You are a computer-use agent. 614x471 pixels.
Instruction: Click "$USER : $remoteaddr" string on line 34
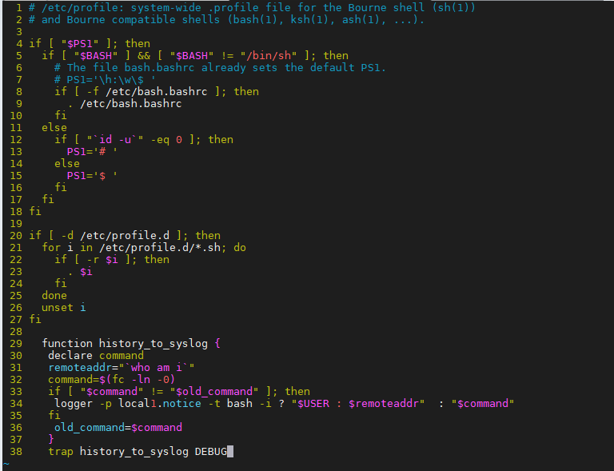click(x=358, y=404)
